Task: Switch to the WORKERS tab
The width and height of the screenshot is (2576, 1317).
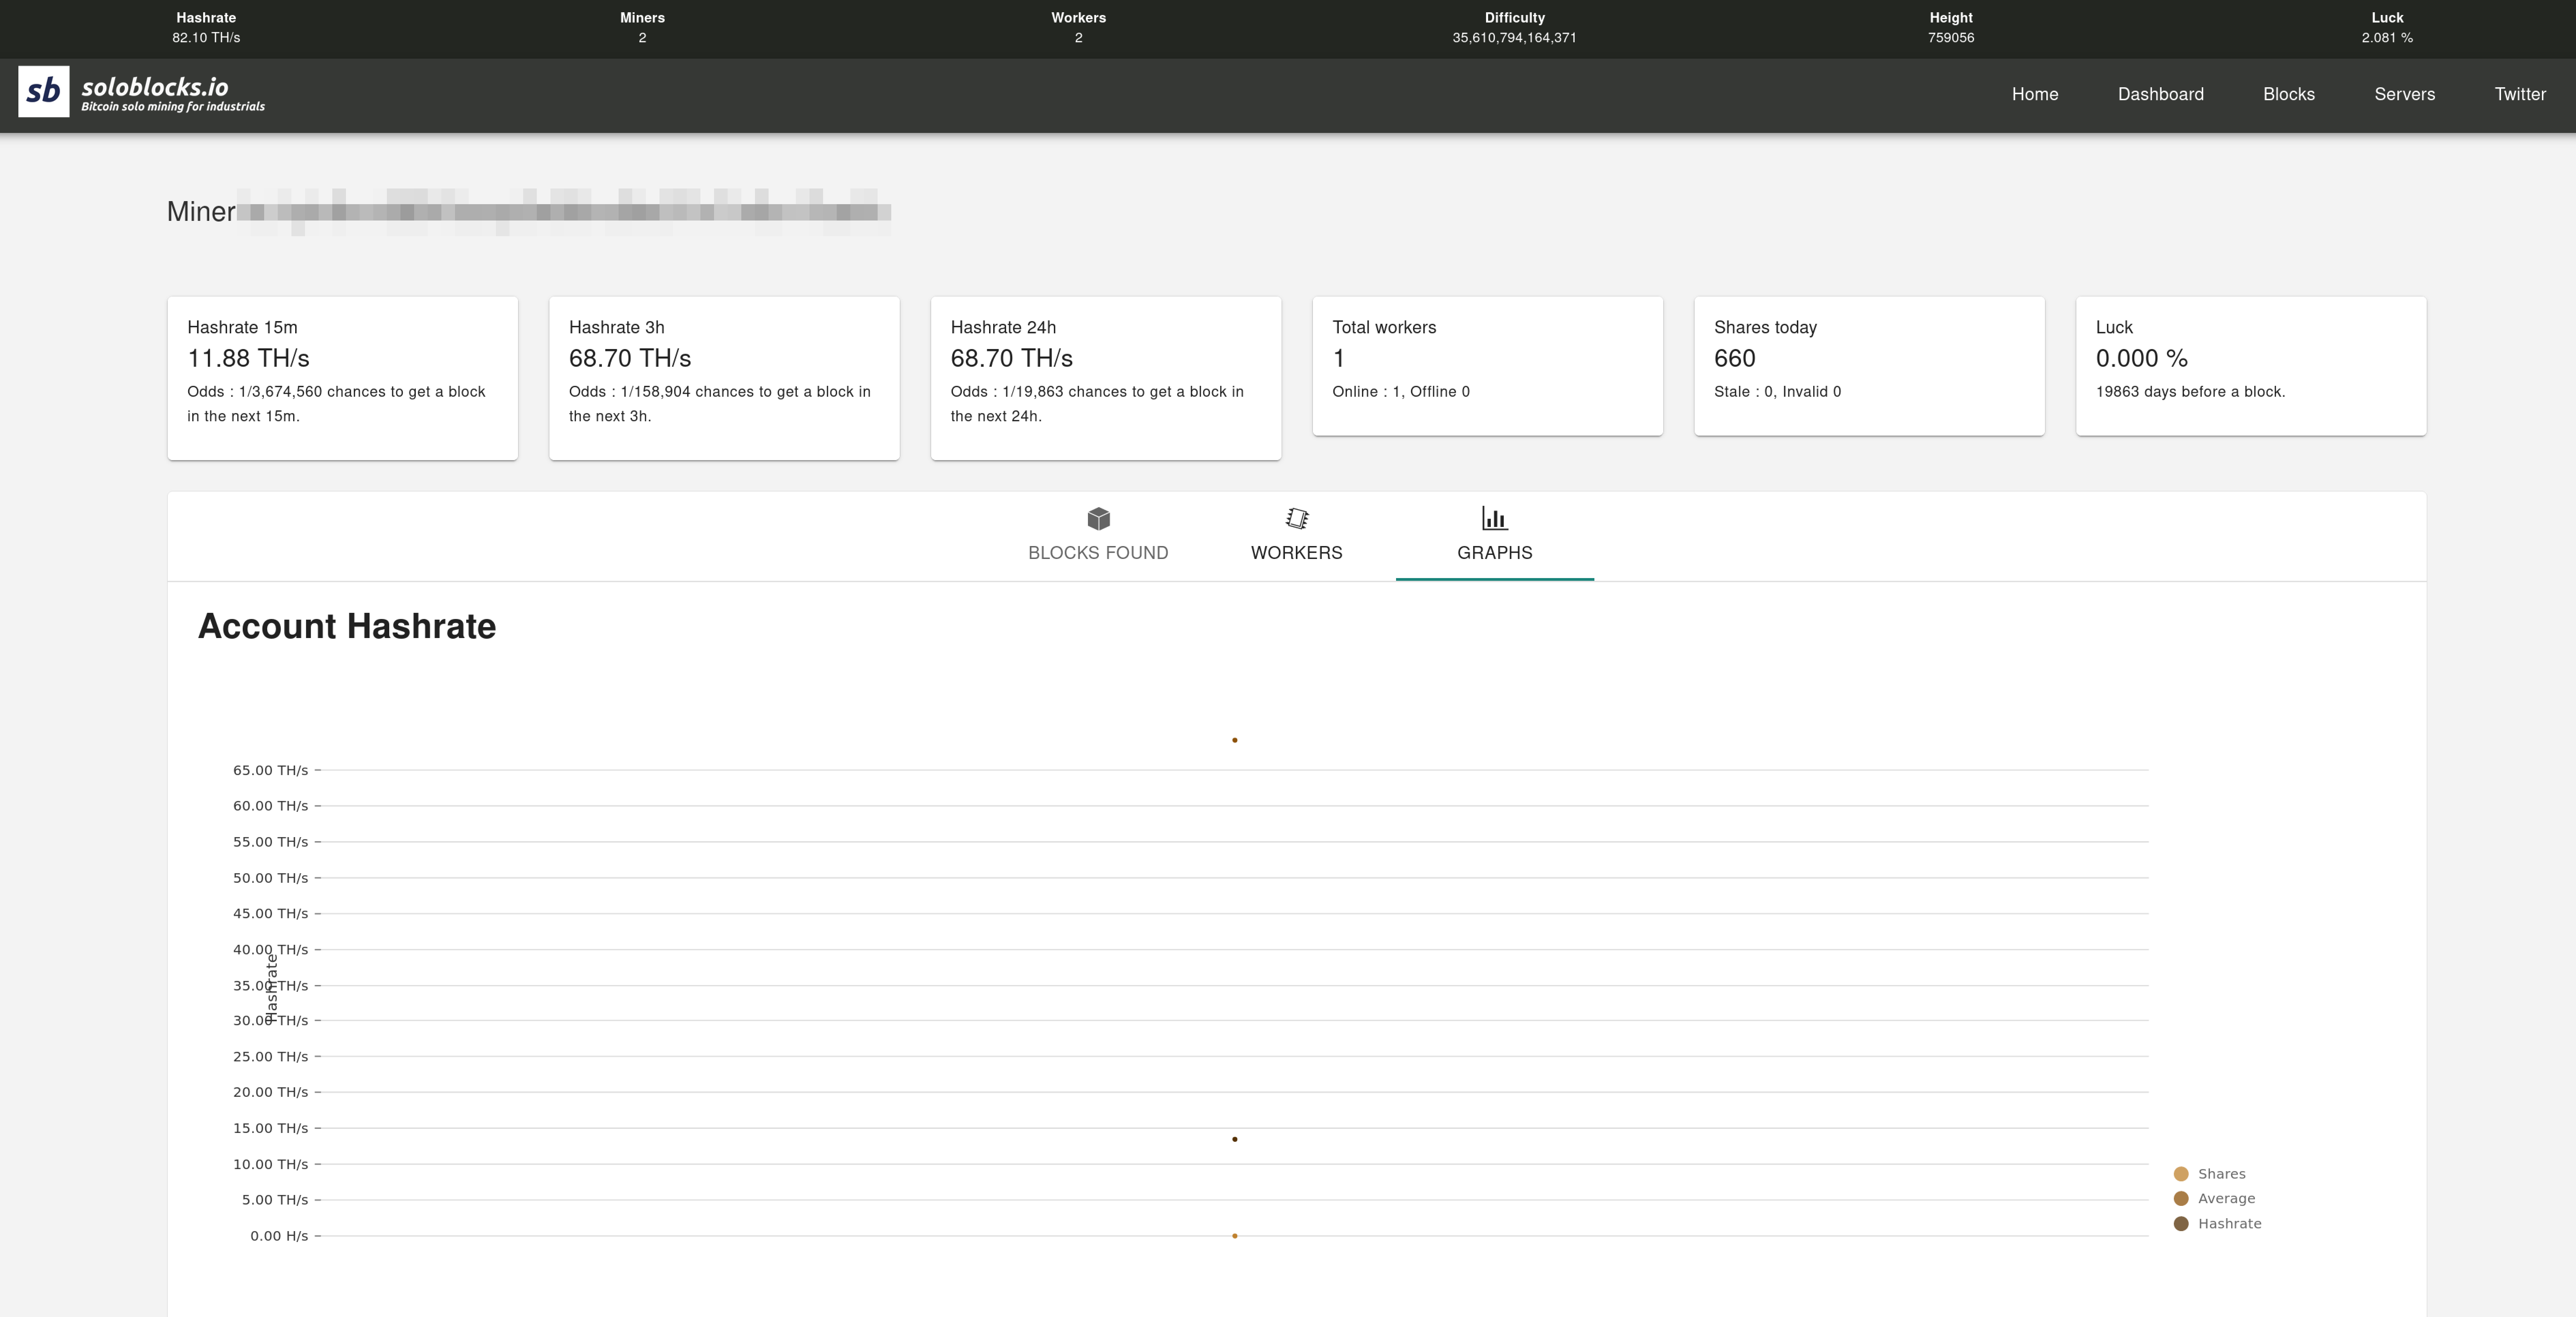Action: (x=1297, y=536)
